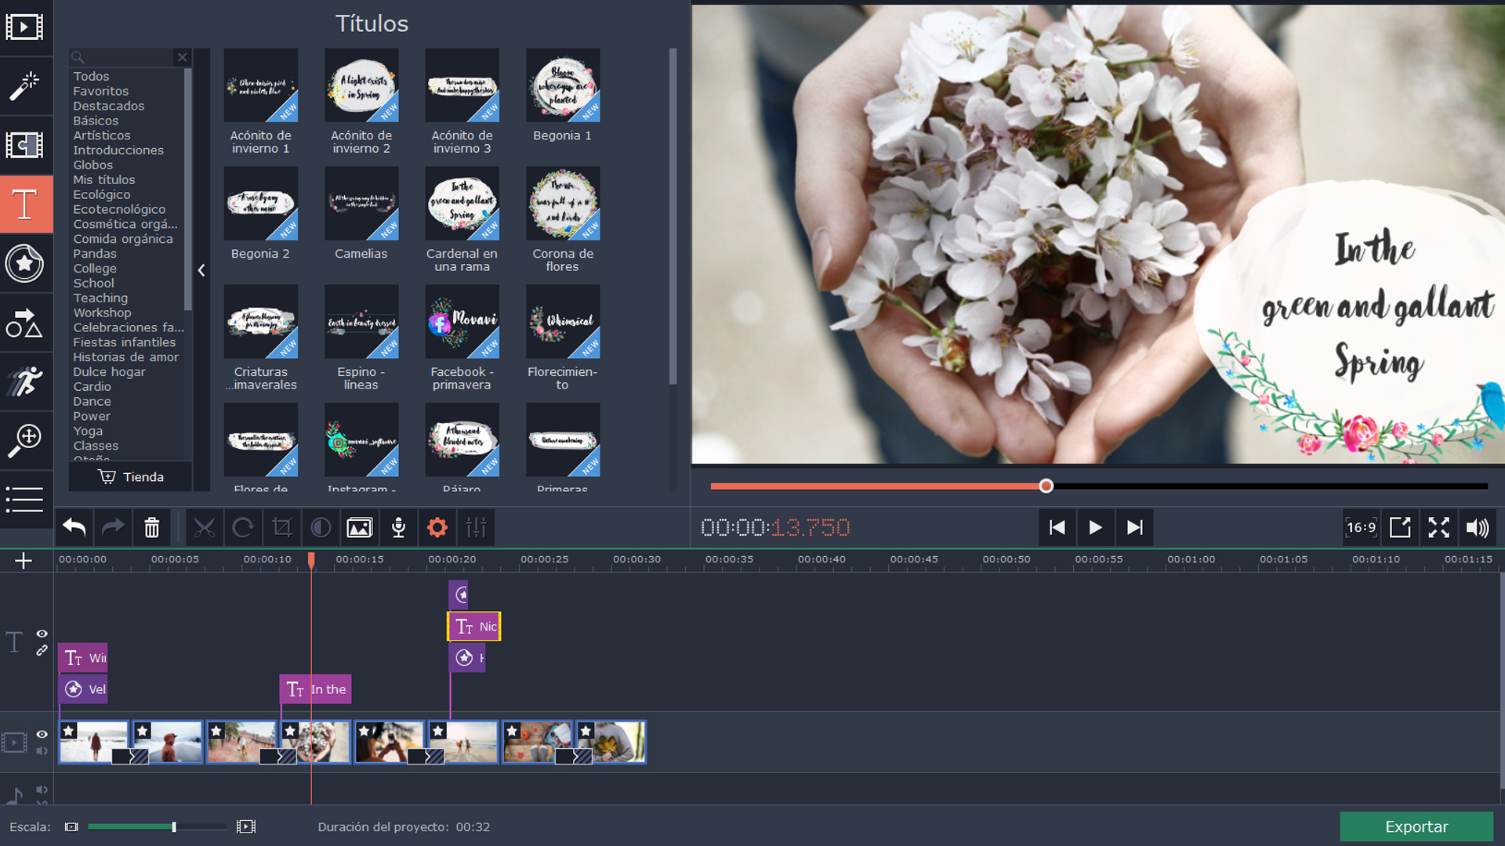Open the Transitions panel icon
This screenshot has width=1505, height=846.
(25, 145)
